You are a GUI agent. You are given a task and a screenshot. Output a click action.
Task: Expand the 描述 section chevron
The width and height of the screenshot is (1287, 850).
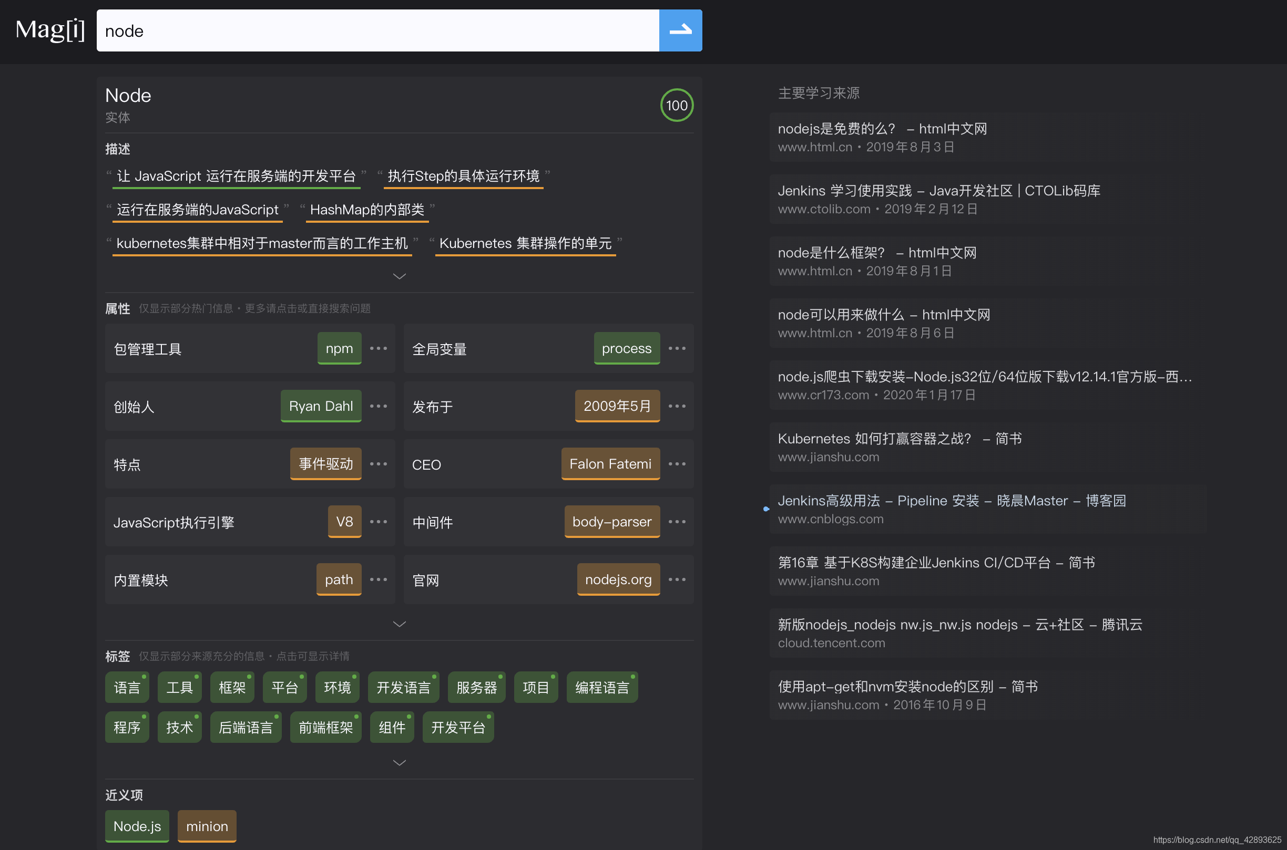tap(400, 276)
